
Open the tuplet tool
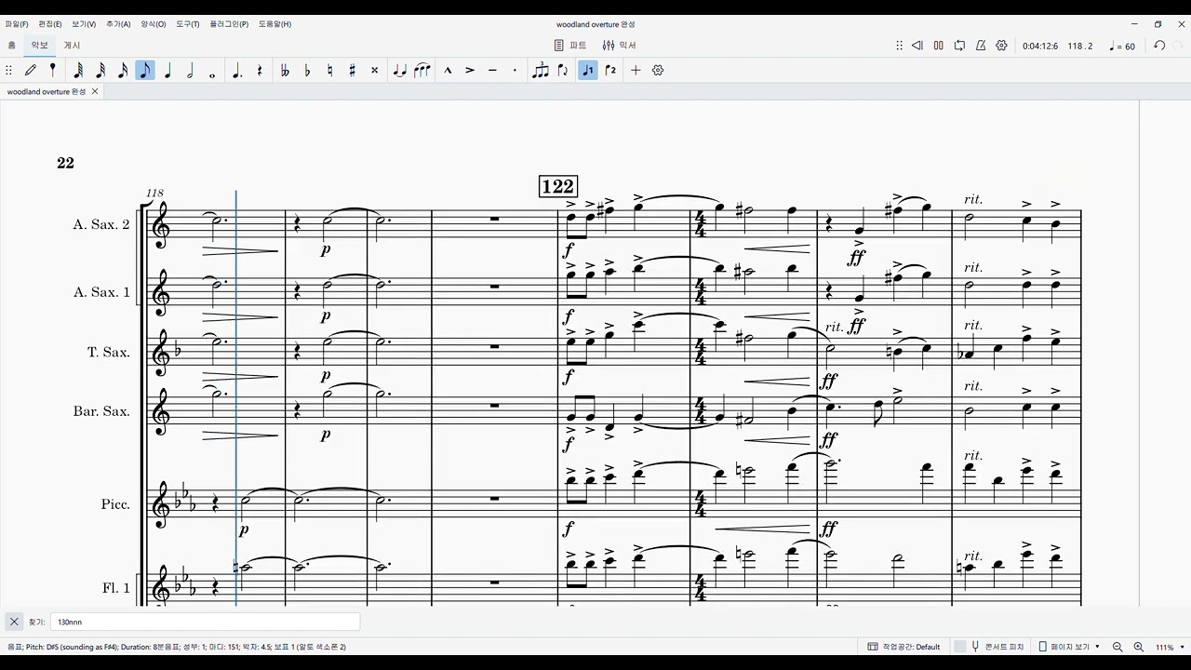[x=541, y=70]
